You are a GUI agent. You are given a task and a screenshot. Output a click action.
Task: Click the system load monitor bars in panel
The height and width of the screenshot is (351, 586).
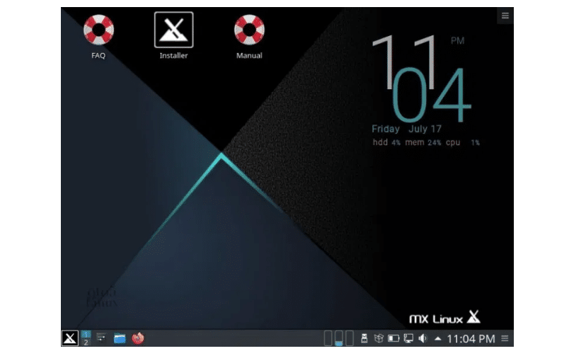click(x=338, y=338)
